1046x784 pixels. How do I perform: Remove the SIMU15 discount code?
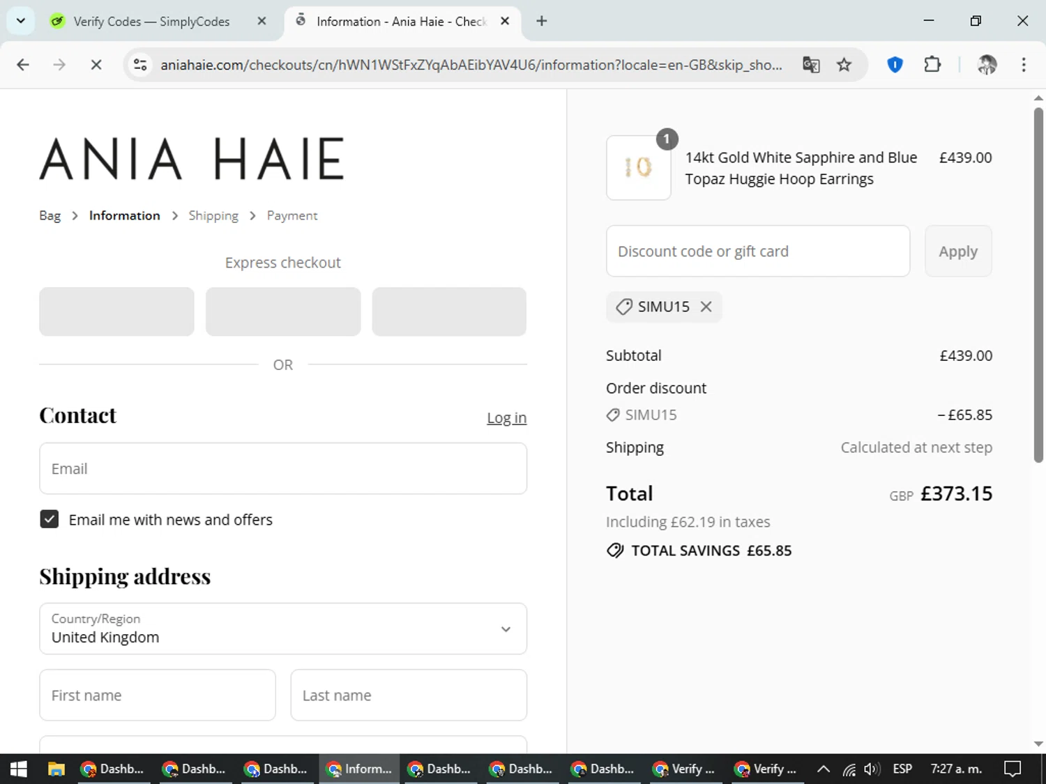click(x=706, y=307)
